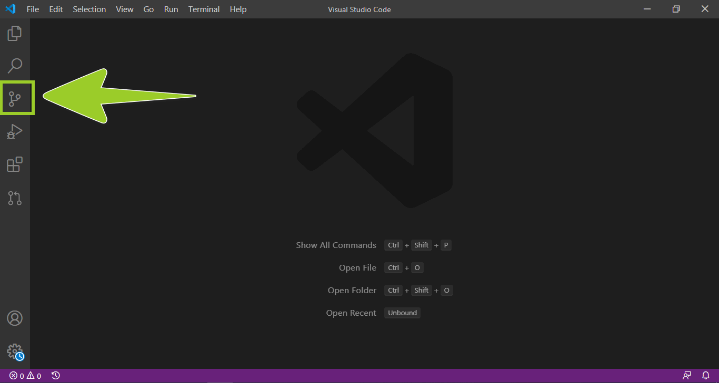719x383 pixels.
Task: Click the Show All Commands label
Action: [336, 245]
